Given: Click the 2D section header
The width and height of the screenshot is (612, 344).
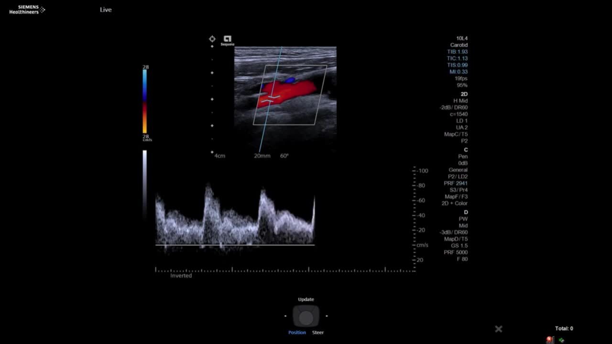Looking at the screenshot, I should click(464, 94).
